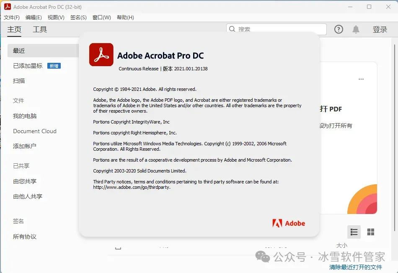
Task: Open the Help question mark icon
Action: pyautogui.click(x=339, y=29)
